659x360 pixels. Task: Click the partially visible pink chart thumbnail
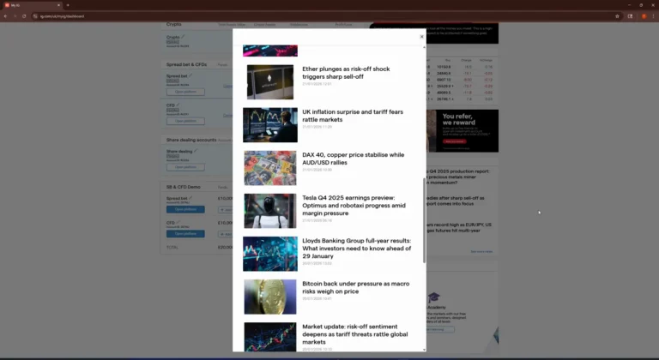[x=270, y=51]
